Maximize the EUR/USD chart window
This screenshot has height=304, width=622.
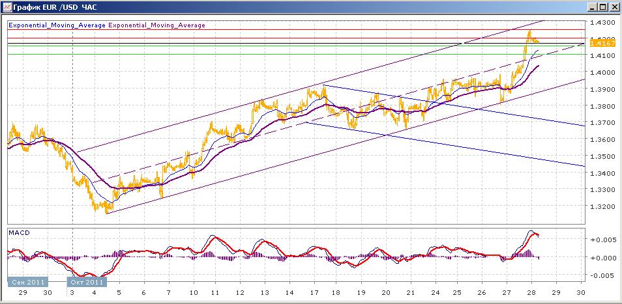coord(603,7)
